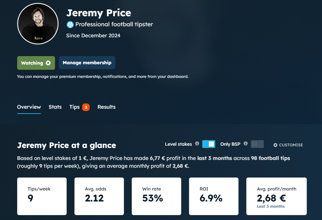Click the CUSTOMISE option

288,145
